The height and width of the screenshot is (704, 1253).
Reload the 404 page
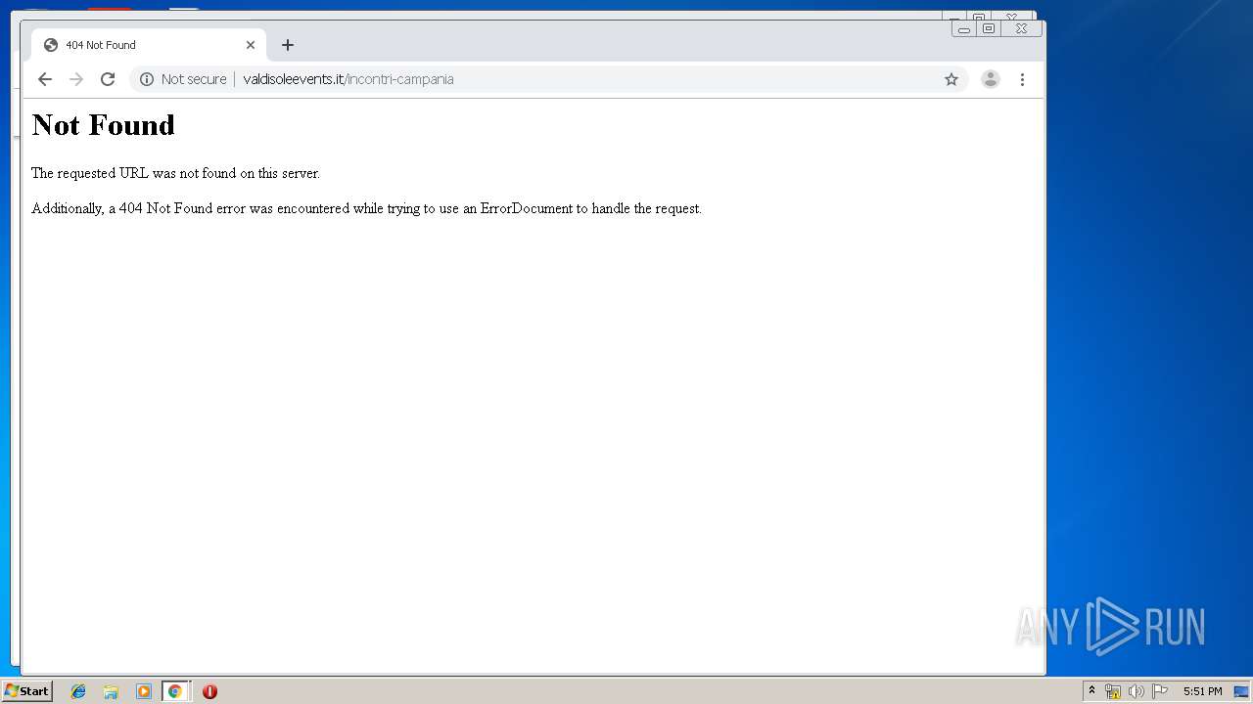tap(108, 79)
